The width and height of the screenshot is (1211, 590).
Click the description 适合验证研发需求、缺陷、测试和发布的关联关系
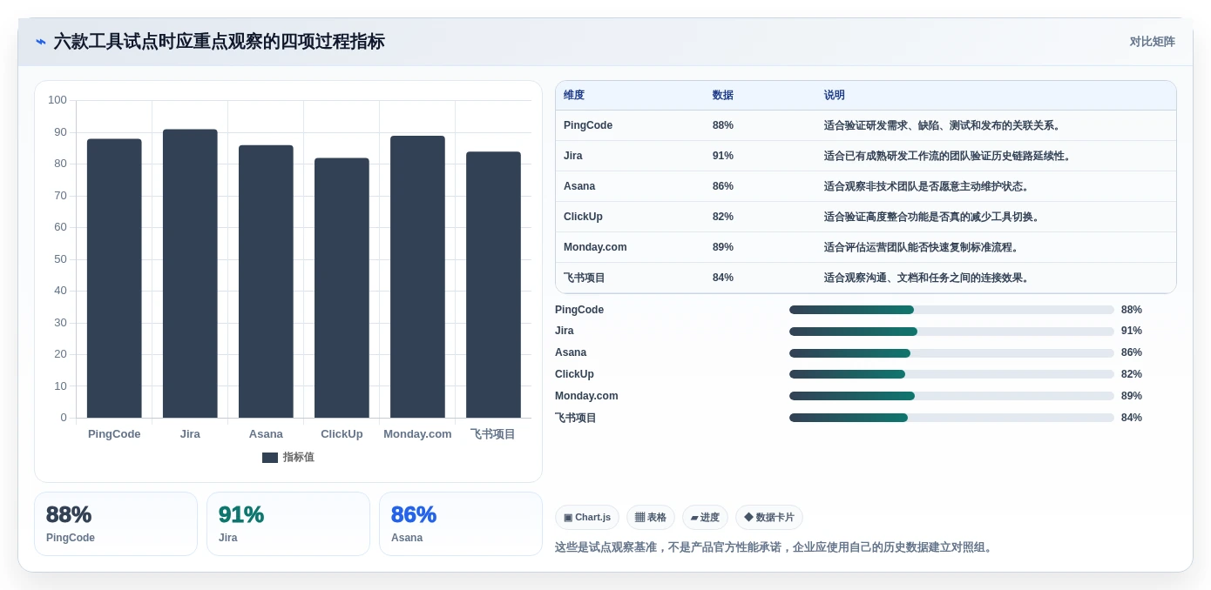point(944,125)
